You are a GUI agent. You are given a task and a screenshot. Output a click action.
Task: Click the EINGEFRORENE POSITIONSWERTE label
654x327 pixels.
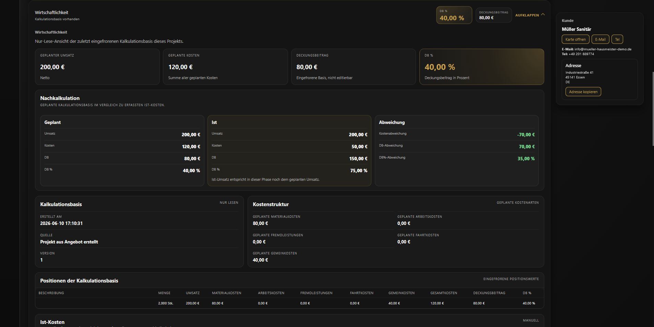tap(511, 279)
